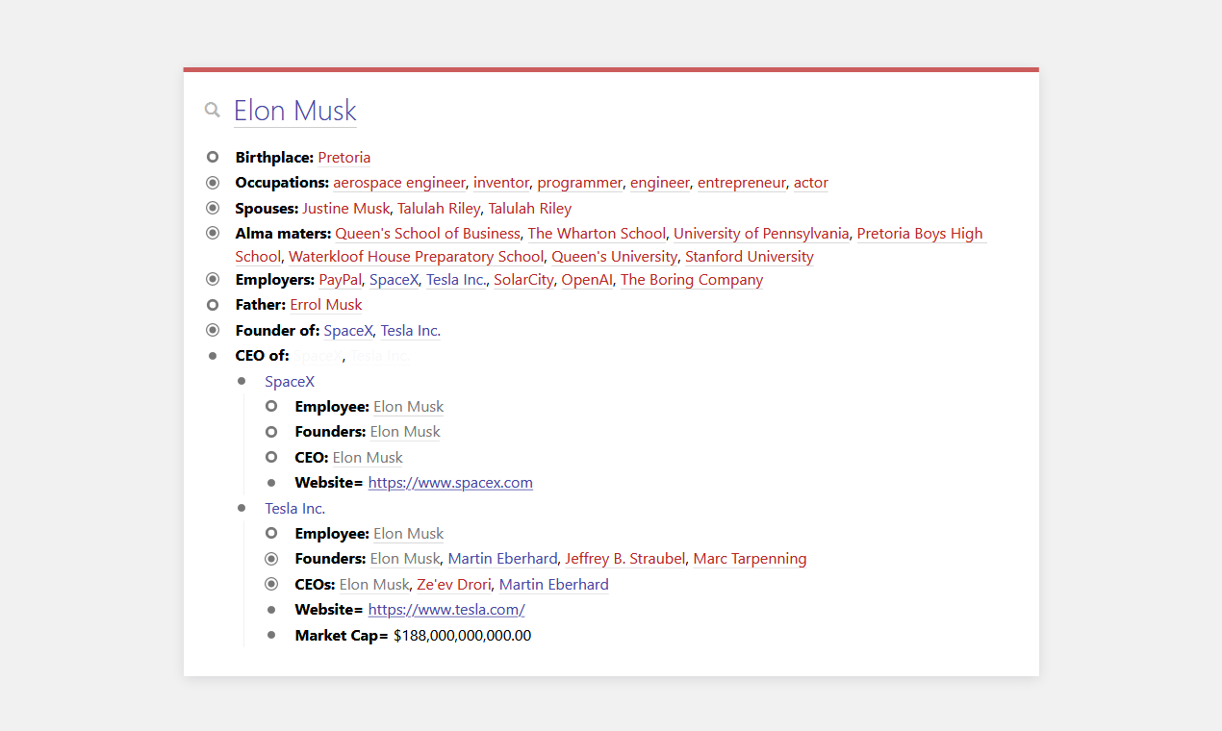Click the Tesla Inc. Employee row bullet
Image resolution: width=1222 pixels, height=731 pixels.
pos(271,533)
